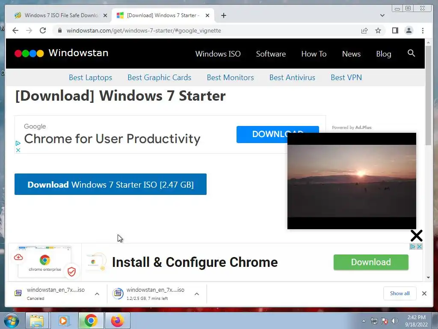The height and width of the screenshot is (329, 438).
Task: Open site search magnifier icon
Action: [x=411, y=53]
